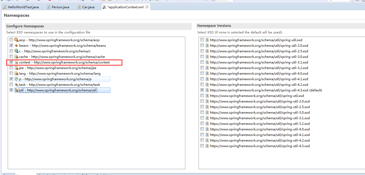The image size is (365, 175).
Task: Check the cache namespace checkbox
Action: click(x=11, y=57)
